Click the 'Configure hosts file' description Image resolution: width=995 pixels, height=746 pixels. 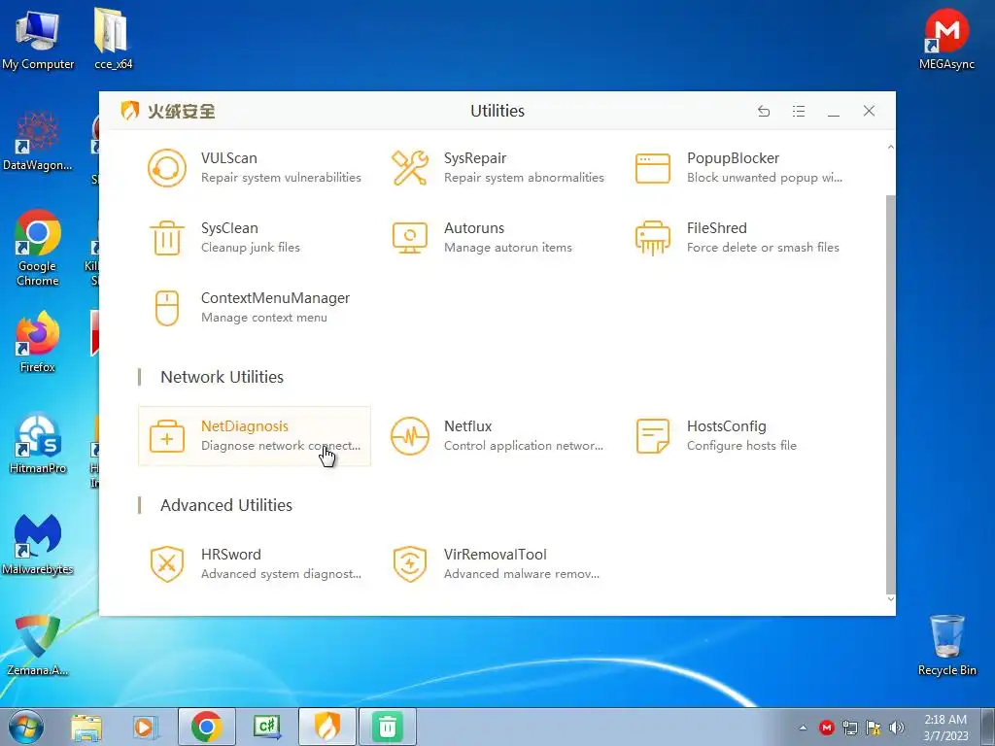pos(741,446)
